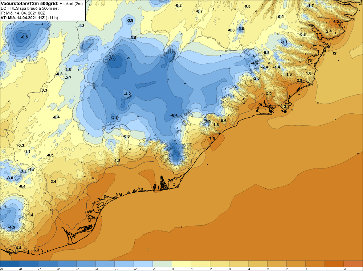The image size is (363, 271).
Task: Click the temperature label 7.5
Action: click(212, 139)
